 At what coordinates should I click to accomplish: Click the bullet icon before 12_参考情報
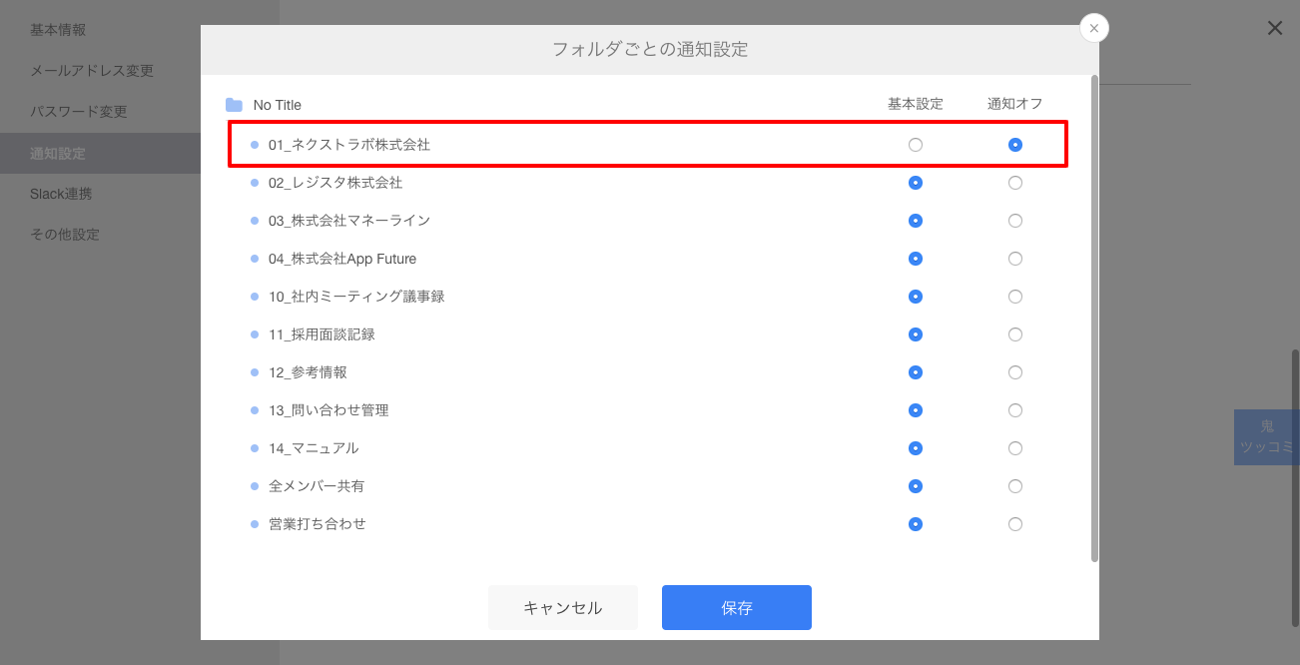pos(255,372)
